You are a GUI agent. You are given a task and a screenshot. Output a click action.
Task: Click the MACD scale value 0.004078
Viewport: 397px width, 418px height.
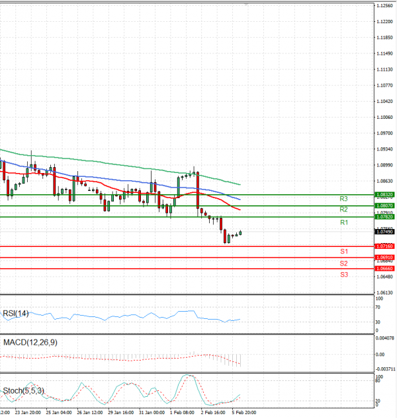[385, 338]
